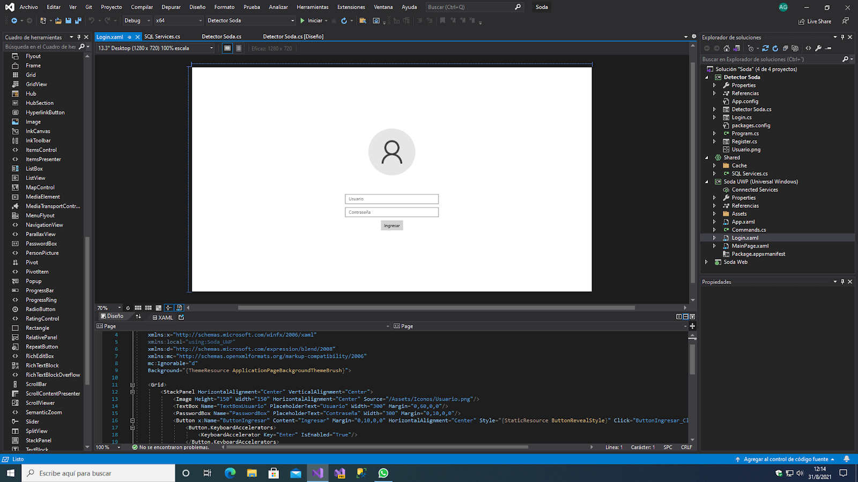The height and width of the screenshot is (482, 858).
Task: Click the XAML editor horizontal scrollbar
Action: point(377,447)
